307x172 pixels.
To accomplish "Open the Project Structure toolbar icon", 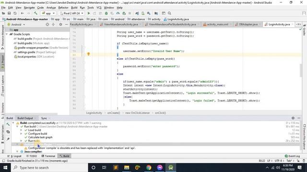I will tap(156, 13).
